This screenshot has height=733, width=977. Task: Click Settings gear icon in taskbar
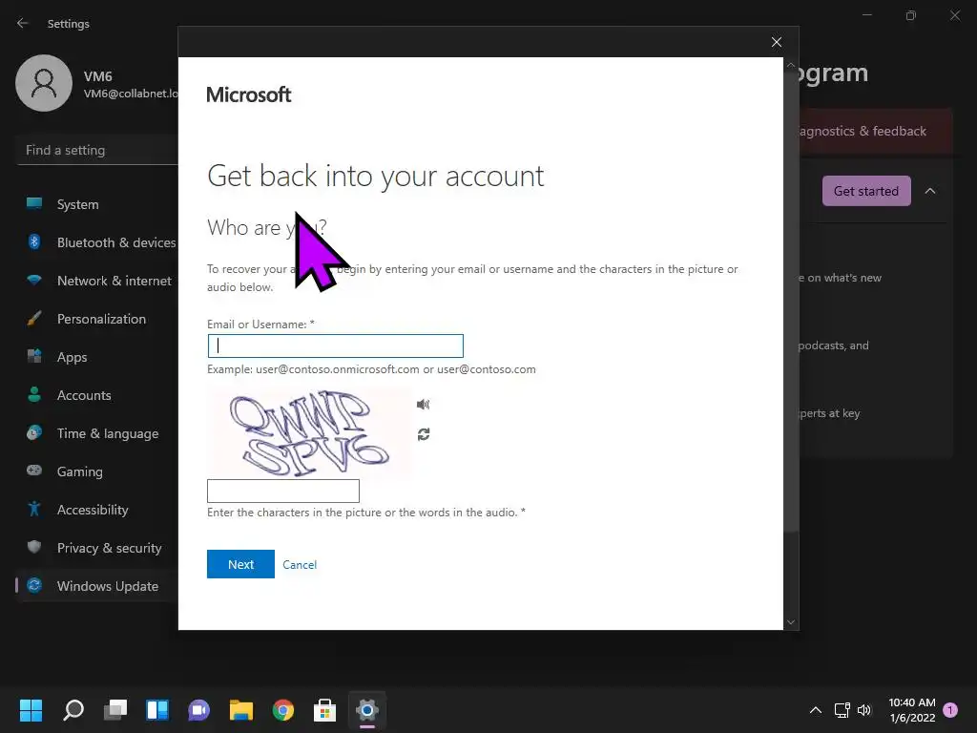coord(367,709)
